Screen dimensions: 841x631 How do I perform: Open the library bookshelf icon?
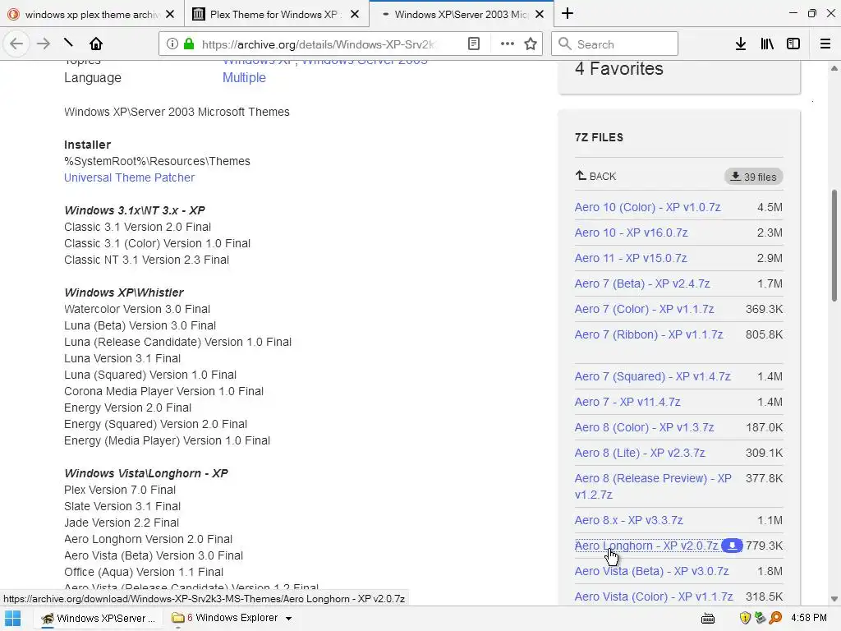(x=767, y=44)
